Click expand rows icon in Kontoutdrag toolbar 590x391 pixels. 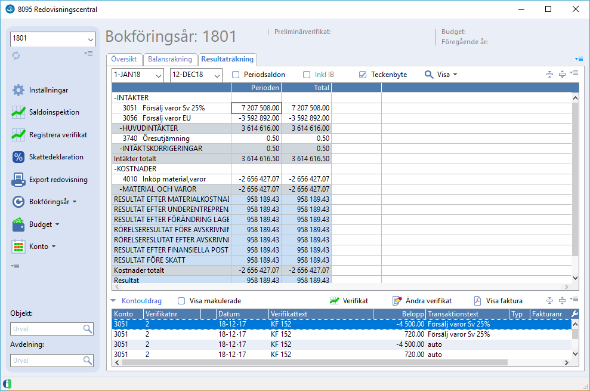562,300
